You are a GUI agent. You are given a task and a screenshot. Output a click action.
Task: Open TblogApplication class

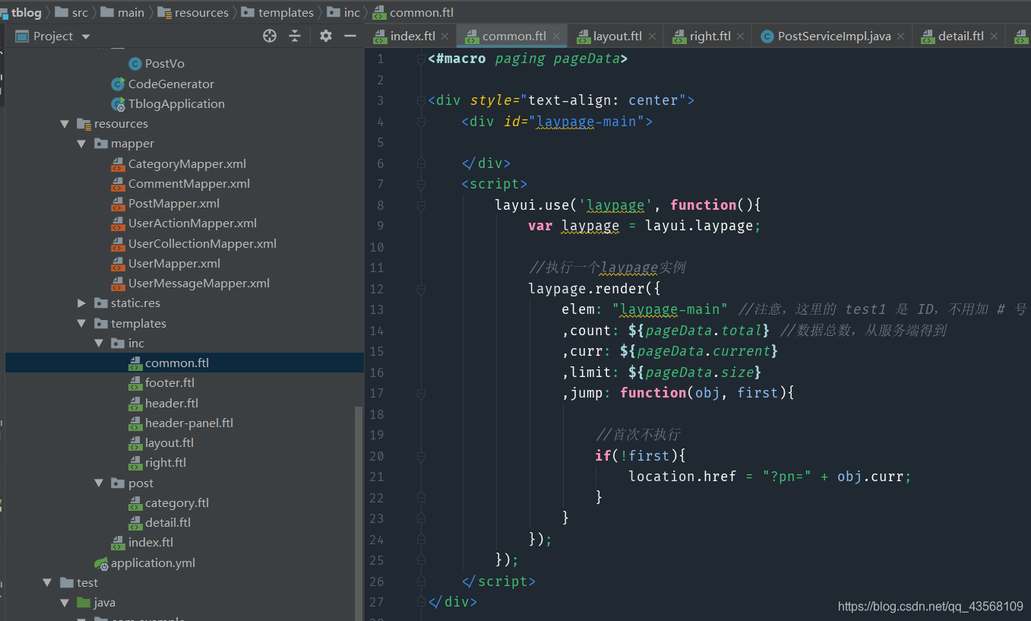(x=168, y=103)
